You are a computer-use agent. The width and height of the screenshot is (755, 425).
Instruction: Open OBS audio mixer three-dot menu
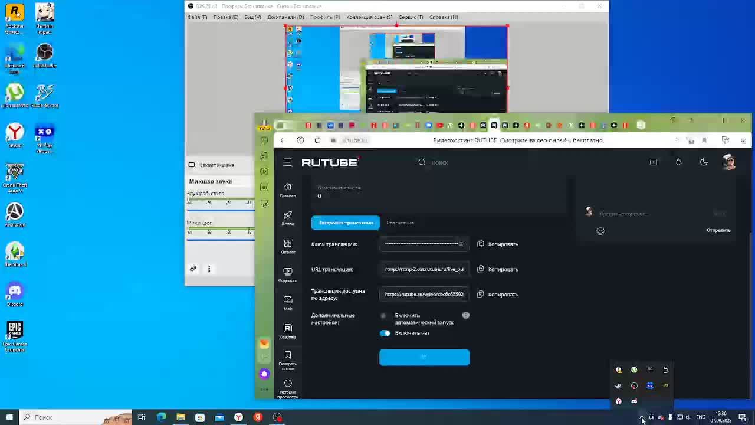click(x=209, y=269)
